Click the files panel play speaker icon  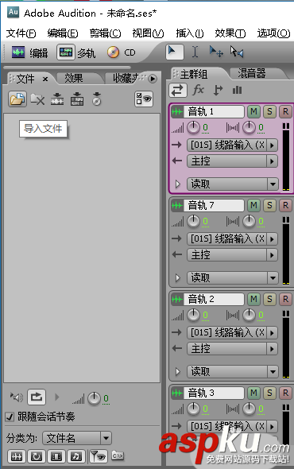tap(16, 397)
